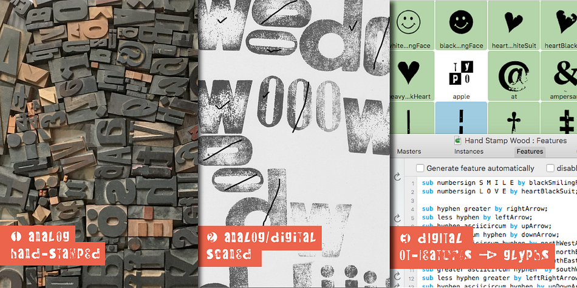
Task: Click line number 4 in the code gutter
Action: coord(413,209)
